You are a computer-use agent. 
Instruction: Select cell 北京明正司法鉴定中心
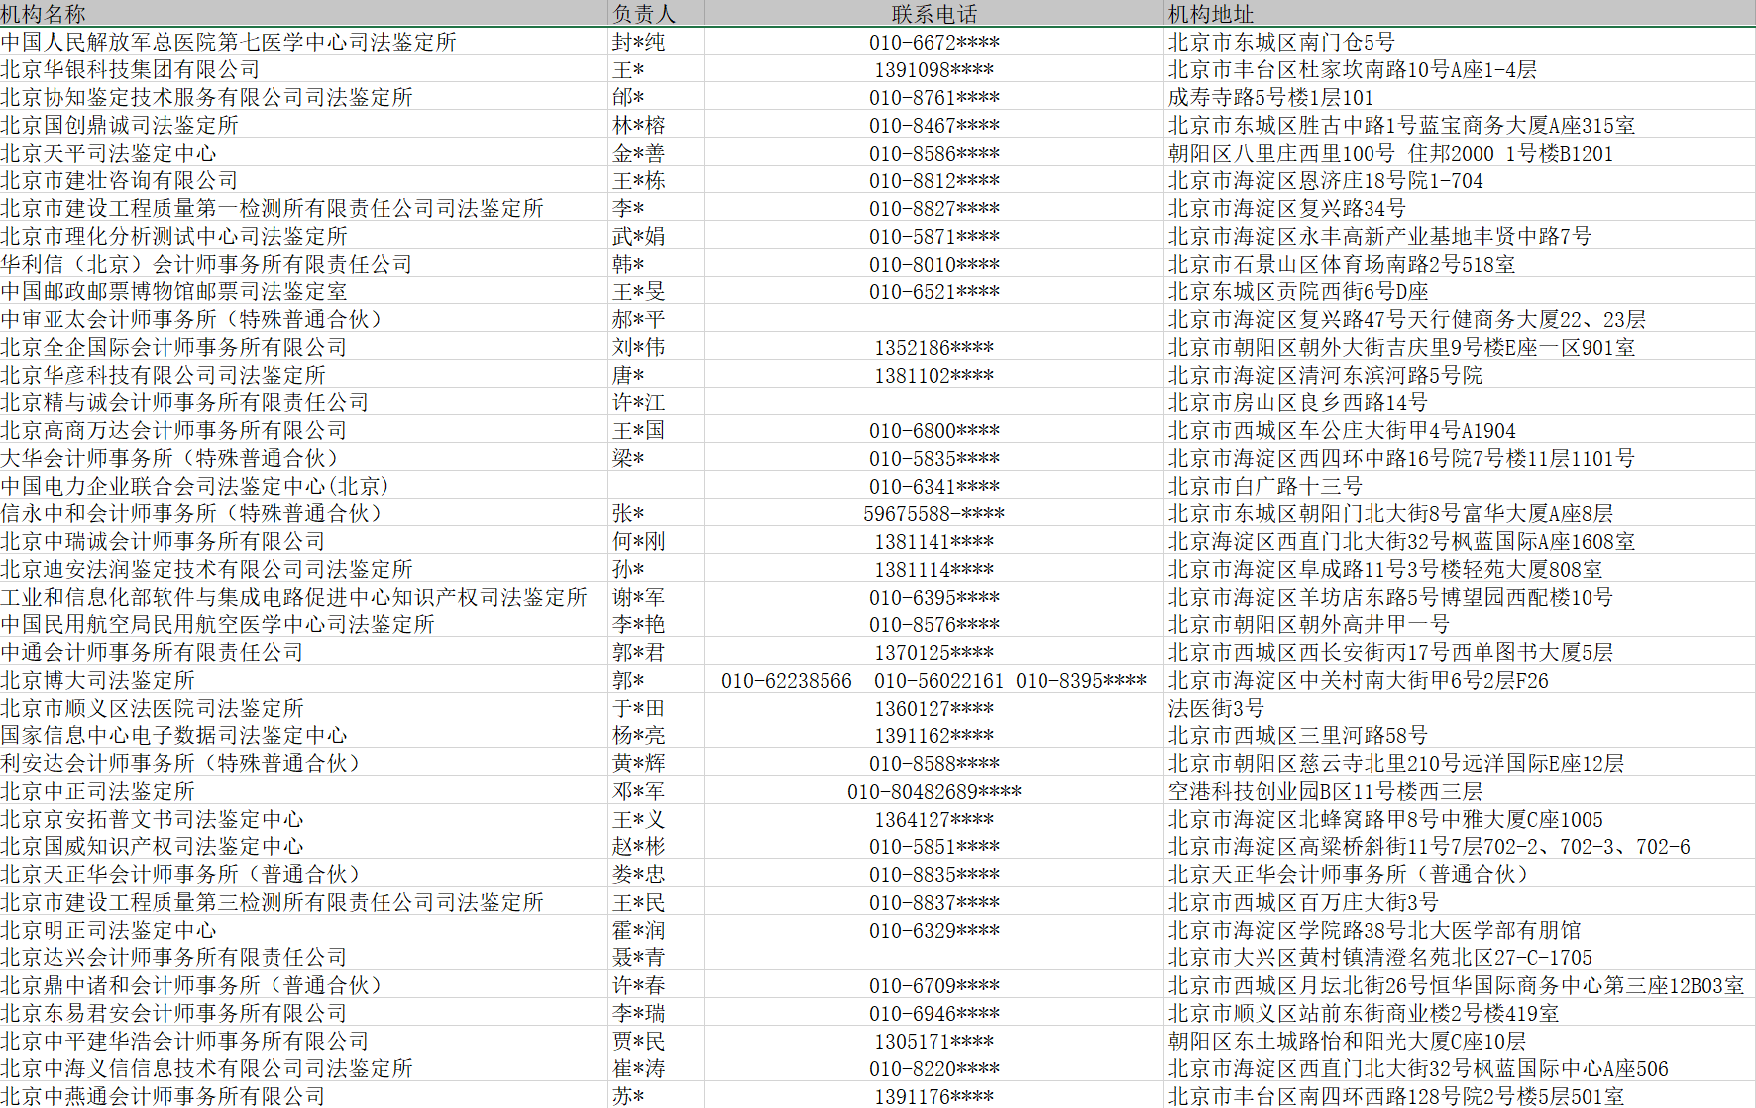pos(303,930)
